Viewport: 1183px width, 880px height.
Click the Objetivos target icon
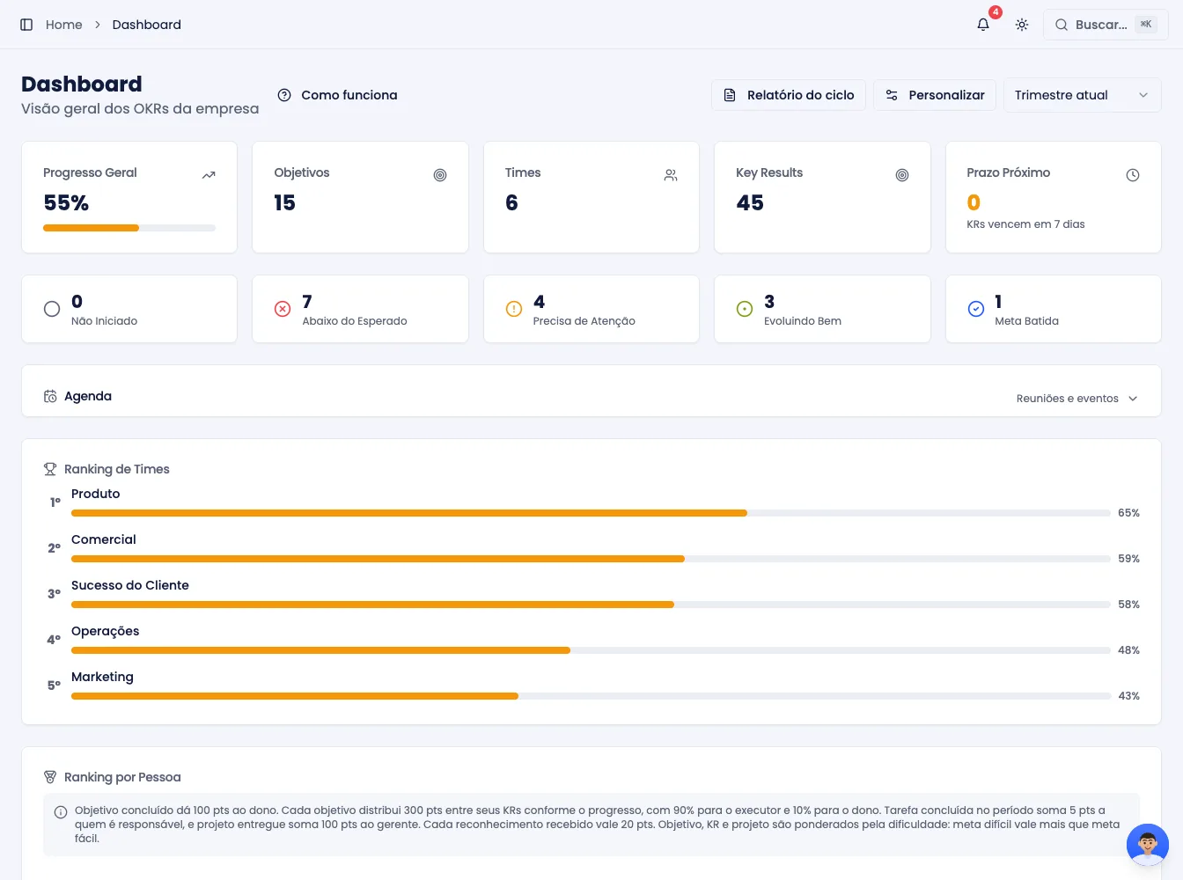[440, 175]
